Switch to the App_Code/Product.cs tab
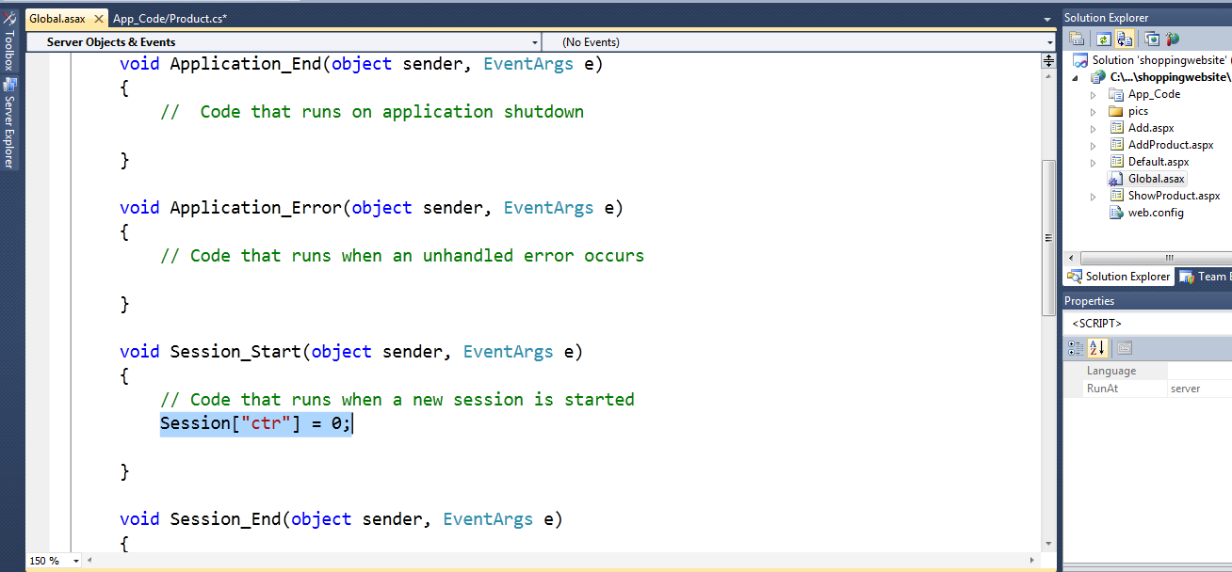1232x572 pixels. pyautogui.click(x=170, y=17)
